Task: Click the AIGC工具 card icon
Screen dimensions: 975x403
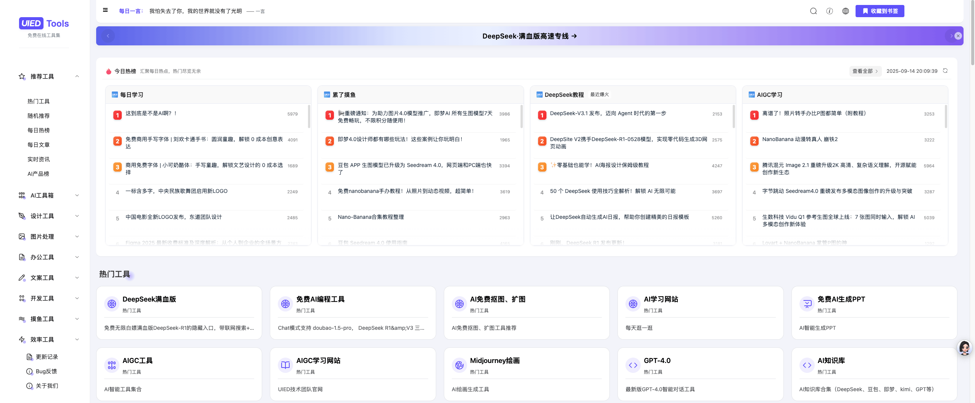Action: (112, 365)
